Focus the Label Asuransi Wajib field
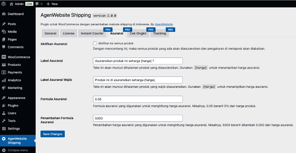The width and height of the screenshot is (296, 153). pyautogui.click(x=138, y=80)
